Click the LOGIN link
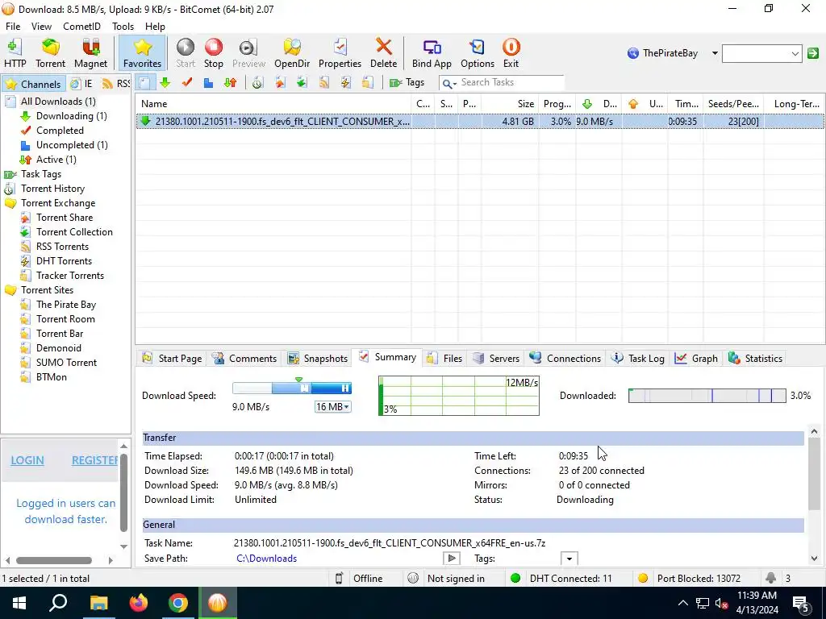The width and height of the screenshot is (826, 619). [27, 460]
